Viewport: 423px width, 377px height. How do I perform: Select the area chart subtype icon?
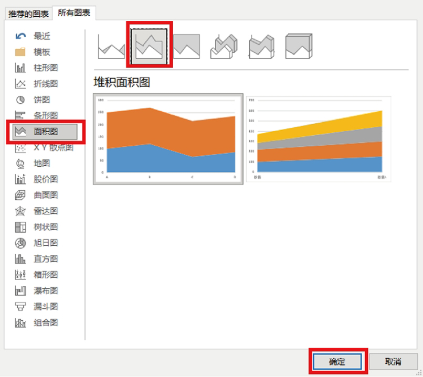coord(111,46)
